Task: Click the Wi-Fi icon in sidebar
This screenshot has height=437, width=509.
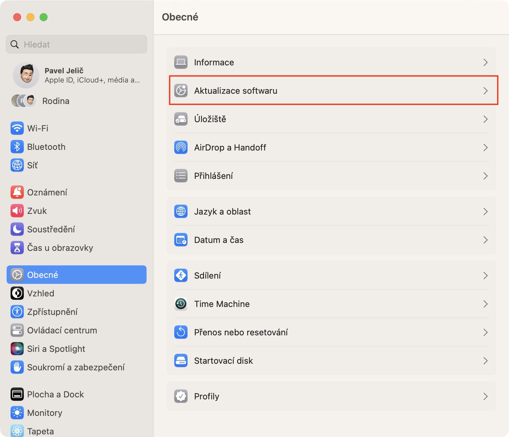Action: (x=17, y=128)
